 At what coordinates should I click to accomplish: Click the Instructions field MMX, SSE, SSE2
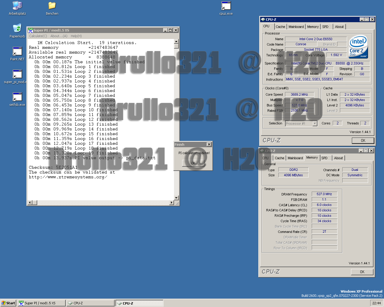click(x=327, y=79)
